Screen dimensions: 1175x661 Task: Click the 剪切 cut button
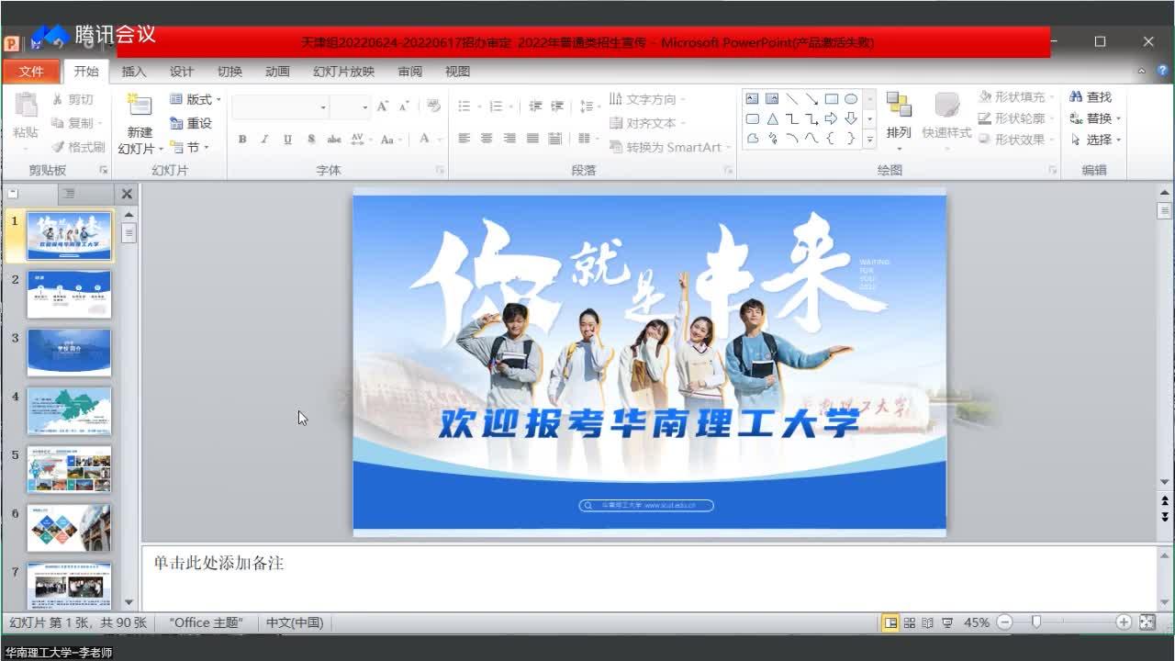[73, 99]
